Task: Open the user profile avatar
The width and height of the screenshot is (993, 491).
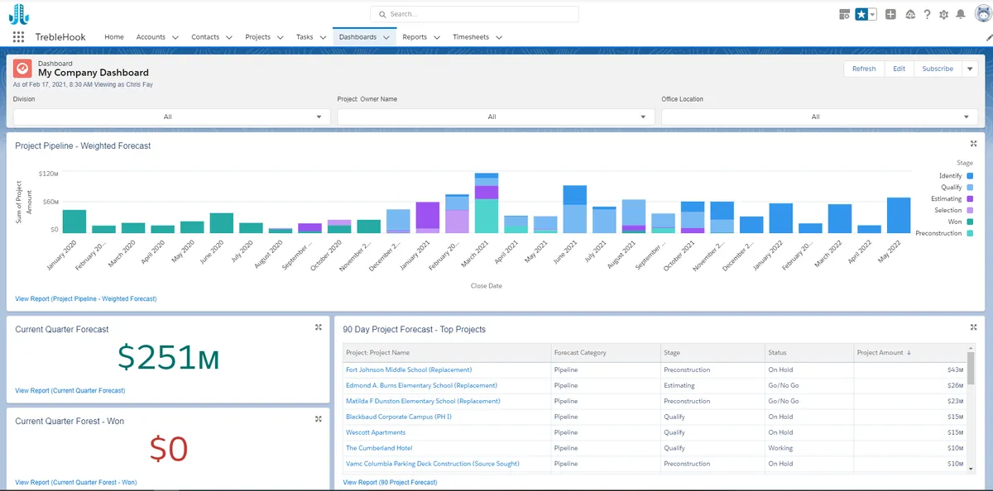Action: tap(982, 14)
